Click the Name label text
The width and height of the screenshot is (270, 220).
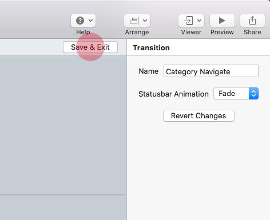click(x=149, y=71)
